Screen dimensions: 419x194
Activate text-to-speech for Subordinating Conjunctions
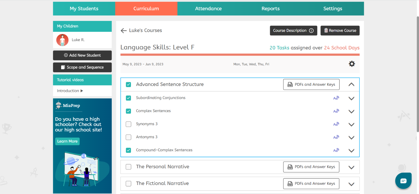[336, 98]
